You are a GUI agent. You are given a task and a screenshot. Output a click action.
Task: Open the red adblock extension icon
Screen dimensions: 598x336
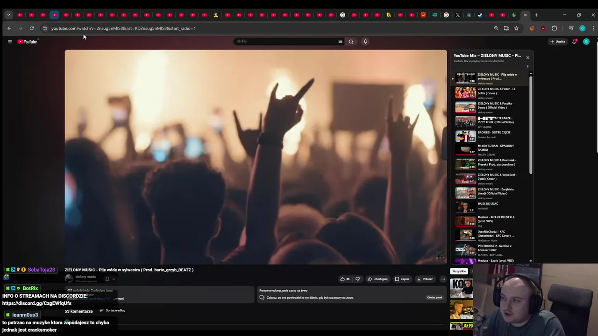coord(543,28)
